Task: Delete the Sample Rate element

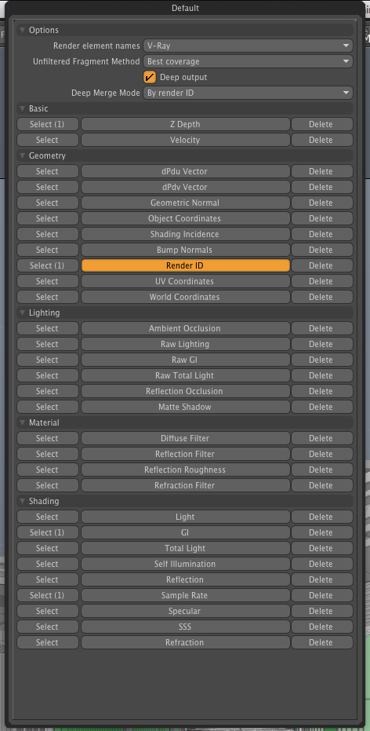Action: pyautogui.click(x=321, y=595)
